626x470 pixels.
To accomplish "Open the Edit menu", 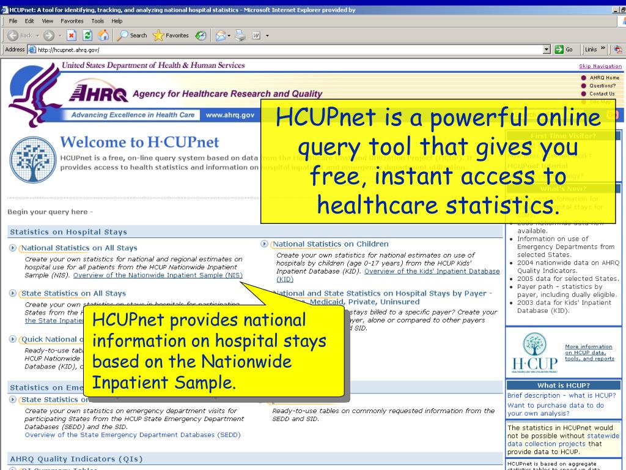I will (x=29, y=21).
